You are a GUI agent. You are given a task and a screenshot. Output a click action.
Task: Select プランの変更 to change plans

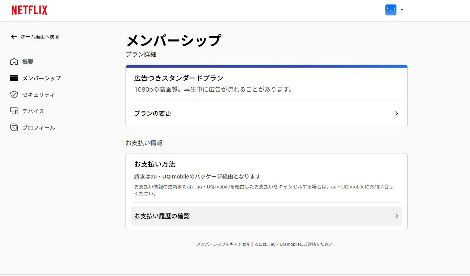click(x=152, y=113)
